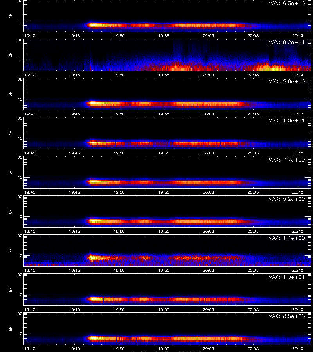
Task: Select the MAX: 1.1e+00 readout
Action: coord(286,238)
